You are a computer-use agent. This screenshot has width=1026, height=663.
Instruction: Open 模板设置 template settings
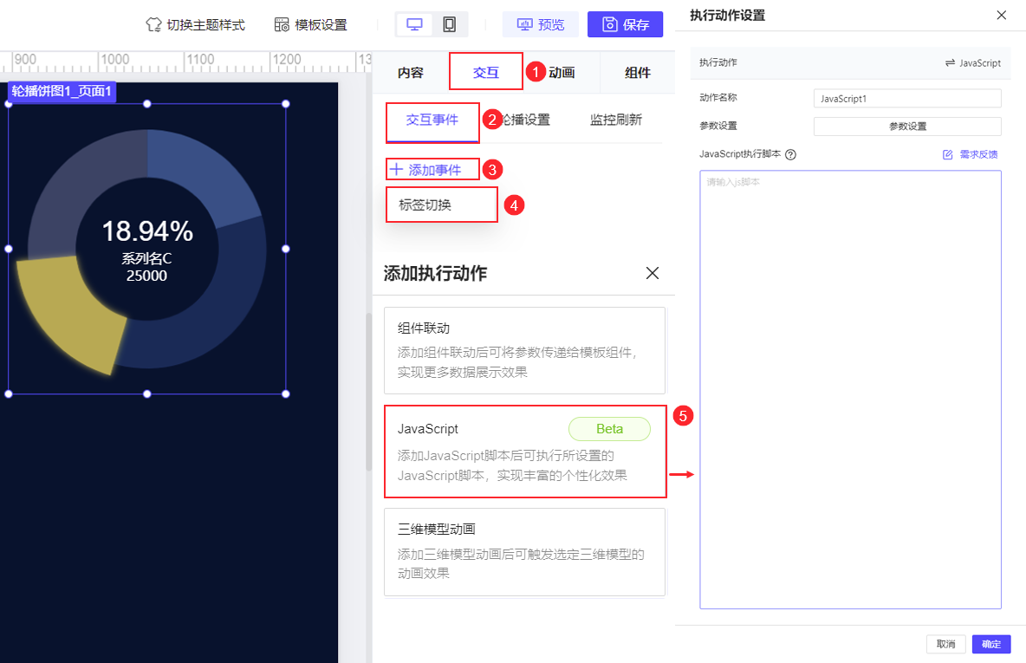point(311,25)
